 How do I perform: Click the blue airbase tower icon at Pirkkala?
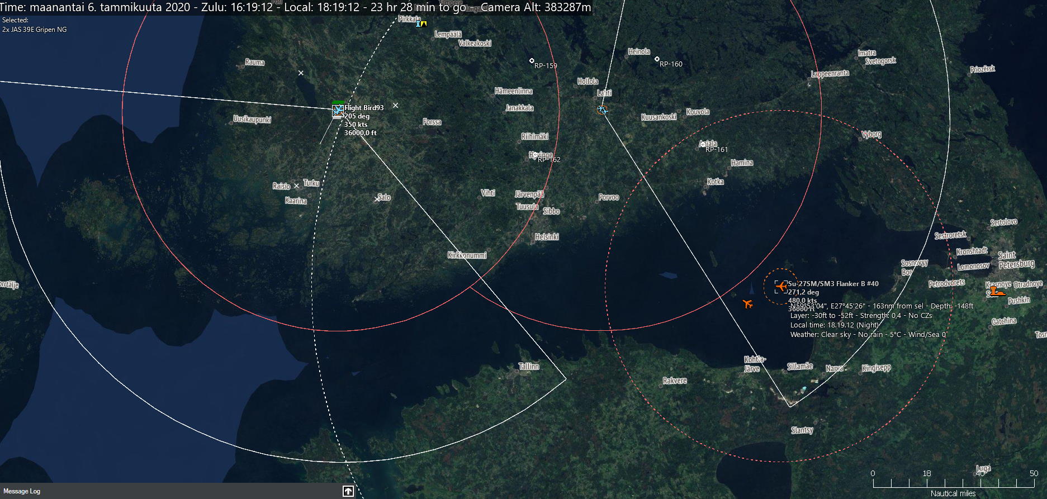[x=418, y=24]
